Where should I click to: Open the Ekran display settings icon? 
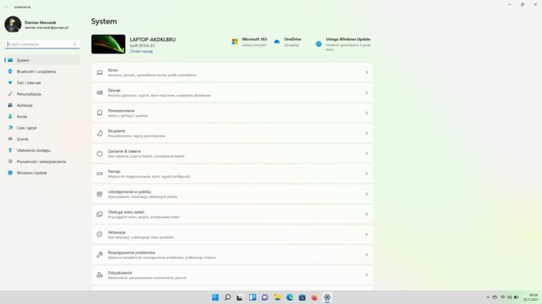[100, 73]
